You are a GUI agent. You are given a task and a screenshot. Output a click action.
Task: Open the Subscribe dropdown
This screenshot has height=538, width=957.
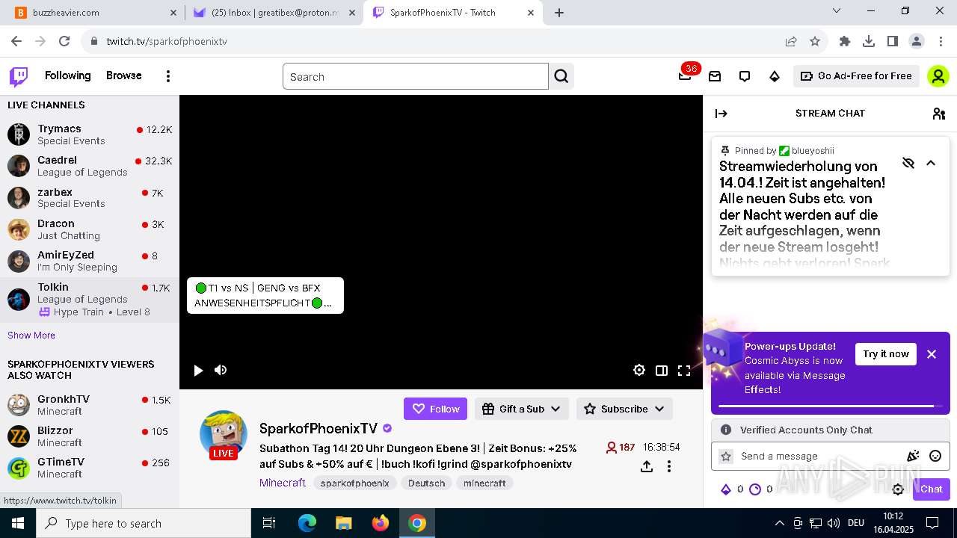coord(624,409)
